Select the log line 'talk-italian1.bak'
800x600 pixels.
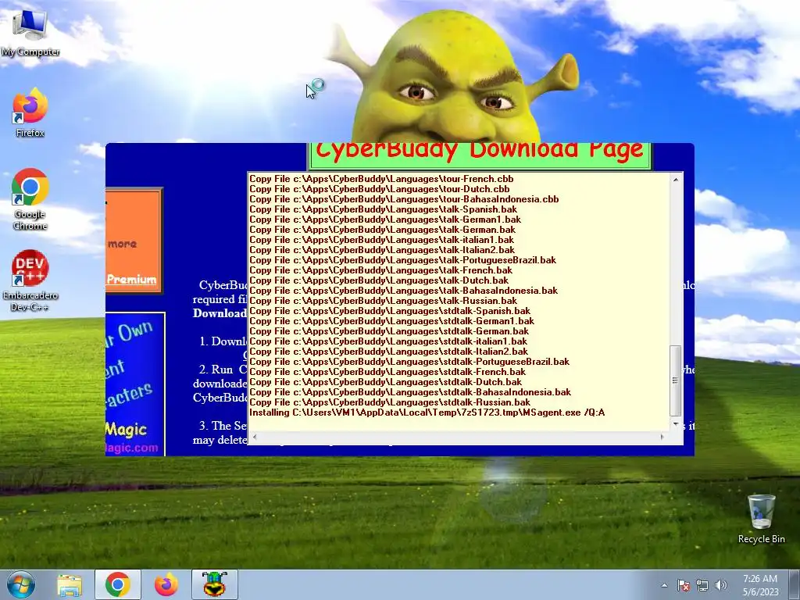coord(381,240)
